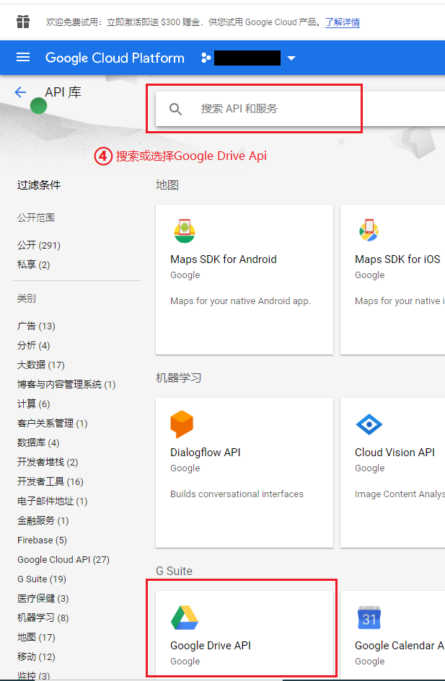Click the Cloud Vision API eye icon
445x681 pixels.
369,424
